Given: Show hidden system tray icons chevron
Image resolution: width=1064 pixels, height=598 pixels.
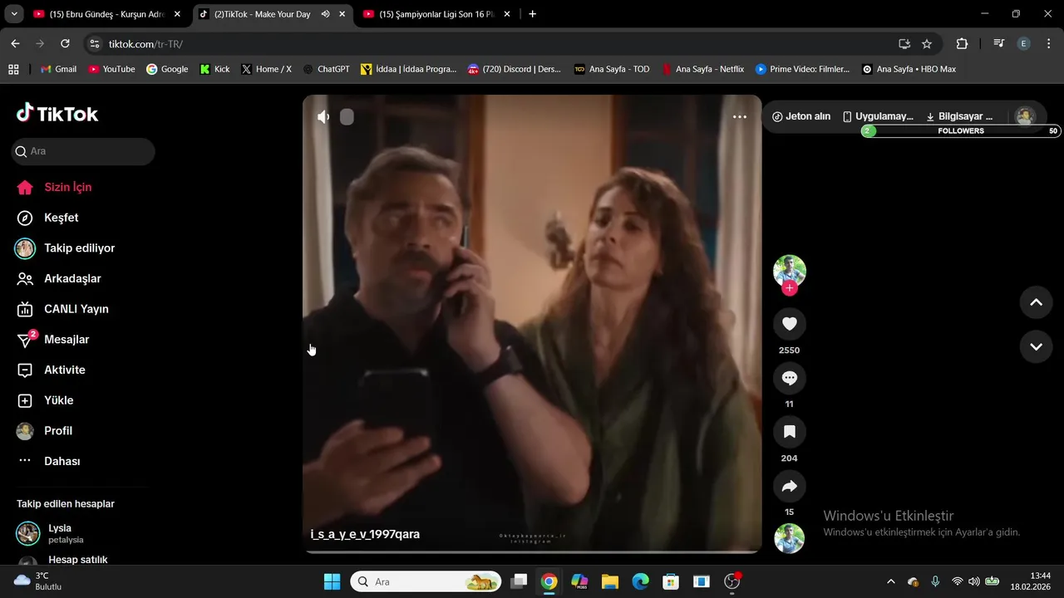Looking at the screenshot, I should [x=891, y=581].
